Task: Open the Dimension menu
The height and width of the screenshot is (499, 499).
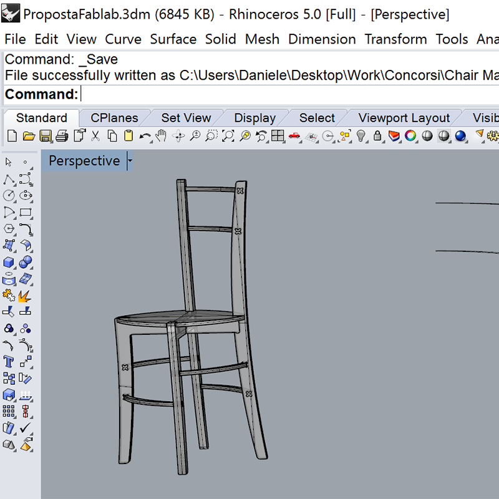Action: click(x=322, y=39)
